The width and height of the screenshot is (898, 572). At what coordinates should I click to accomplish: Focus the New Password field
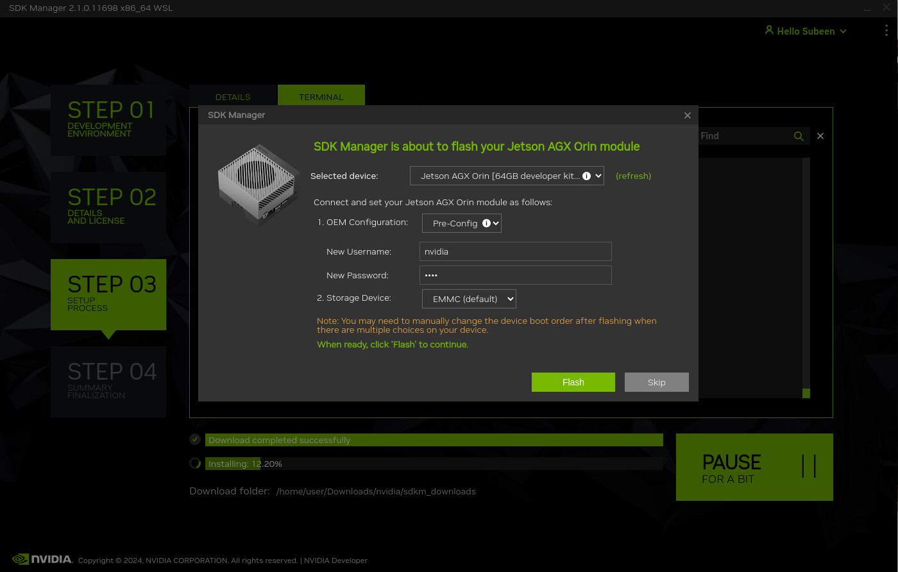point(515,275)
